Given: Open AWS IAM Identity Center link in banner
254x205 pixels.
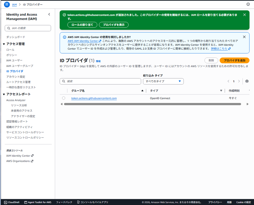Looking at the screenshot, I should pyautogui.click(x=84, y=41).
